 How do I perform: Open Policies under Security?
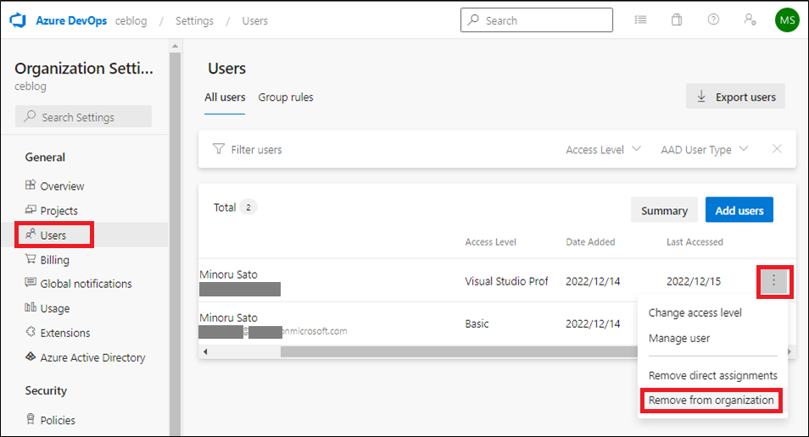(58, 420)
